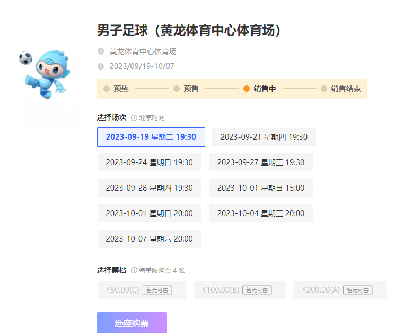
Task: Click the 选座购票 purchase button
Action: (x=132, y=323)
